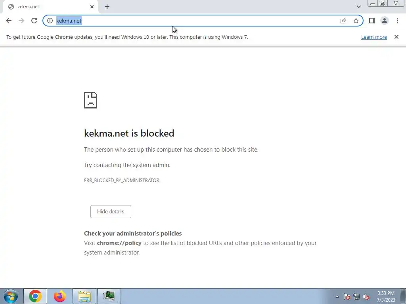Click the sad page error icon
The height and width of the screenshot is (304, 406).
pyautogui.click(x=91, y=100)
